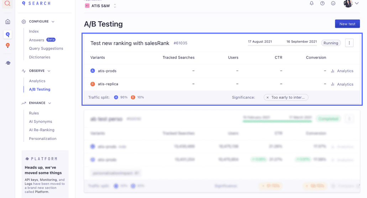This screenshot has height=198, width=367.
Task: Click the 10% traffic split value
Action: 141,97
